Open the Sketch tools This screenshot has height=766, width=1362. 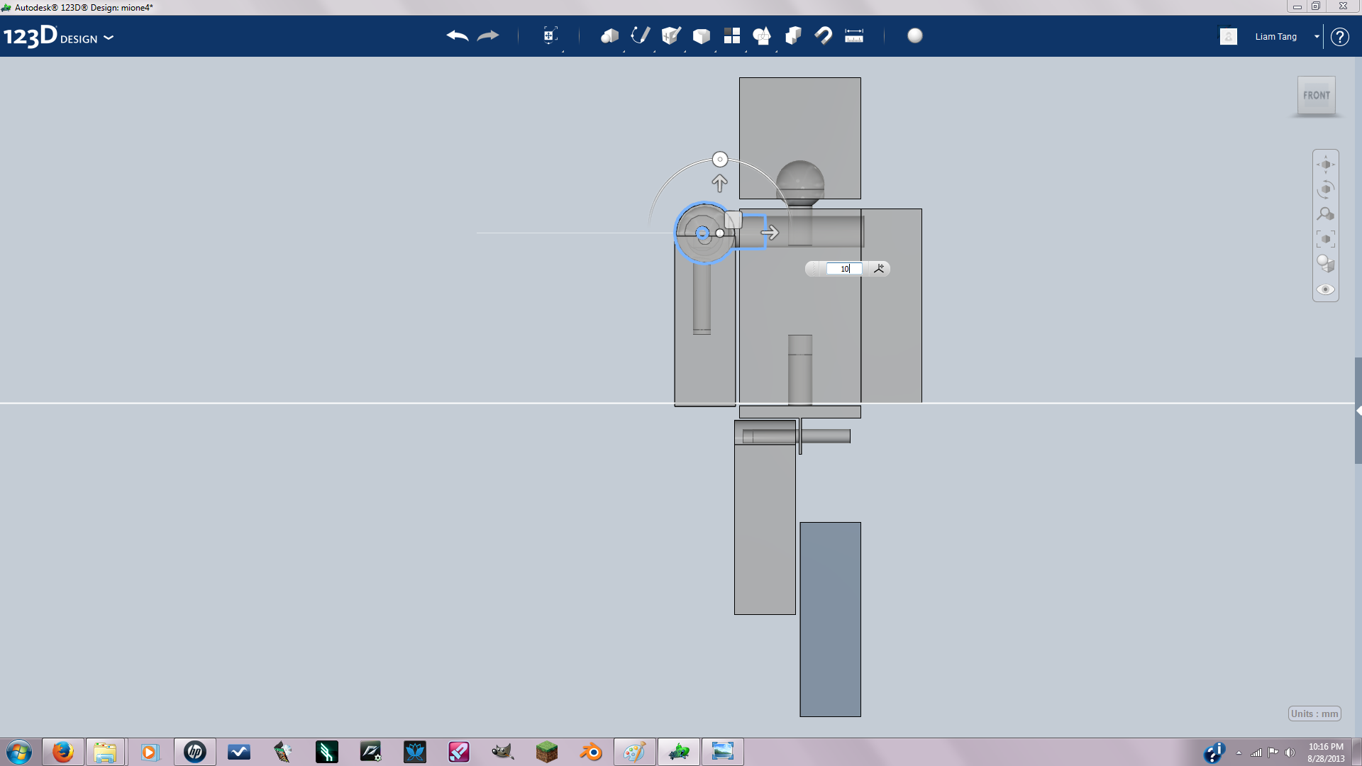tap(641, 35)
